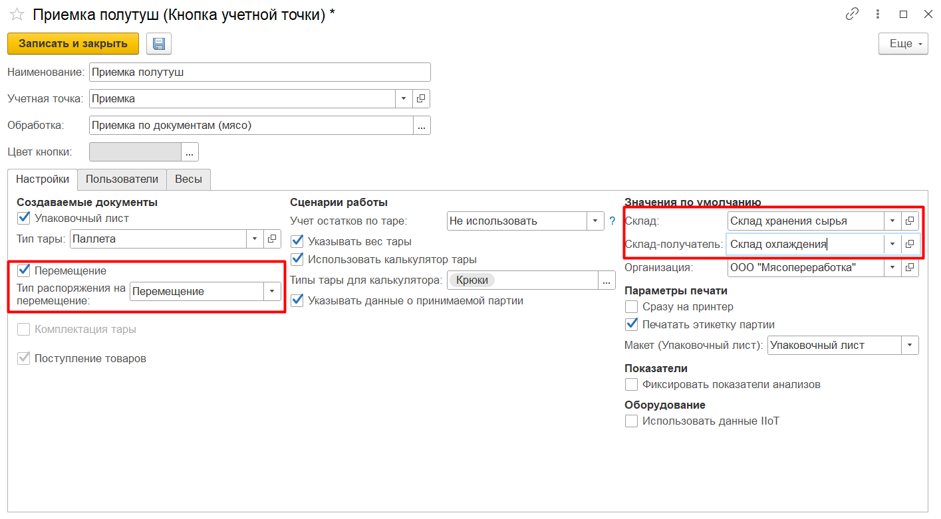Image resolution: width=941 pixels, height=519 pixels.
Task: Open the Тип тары record icon
Action: click(272, 239)
